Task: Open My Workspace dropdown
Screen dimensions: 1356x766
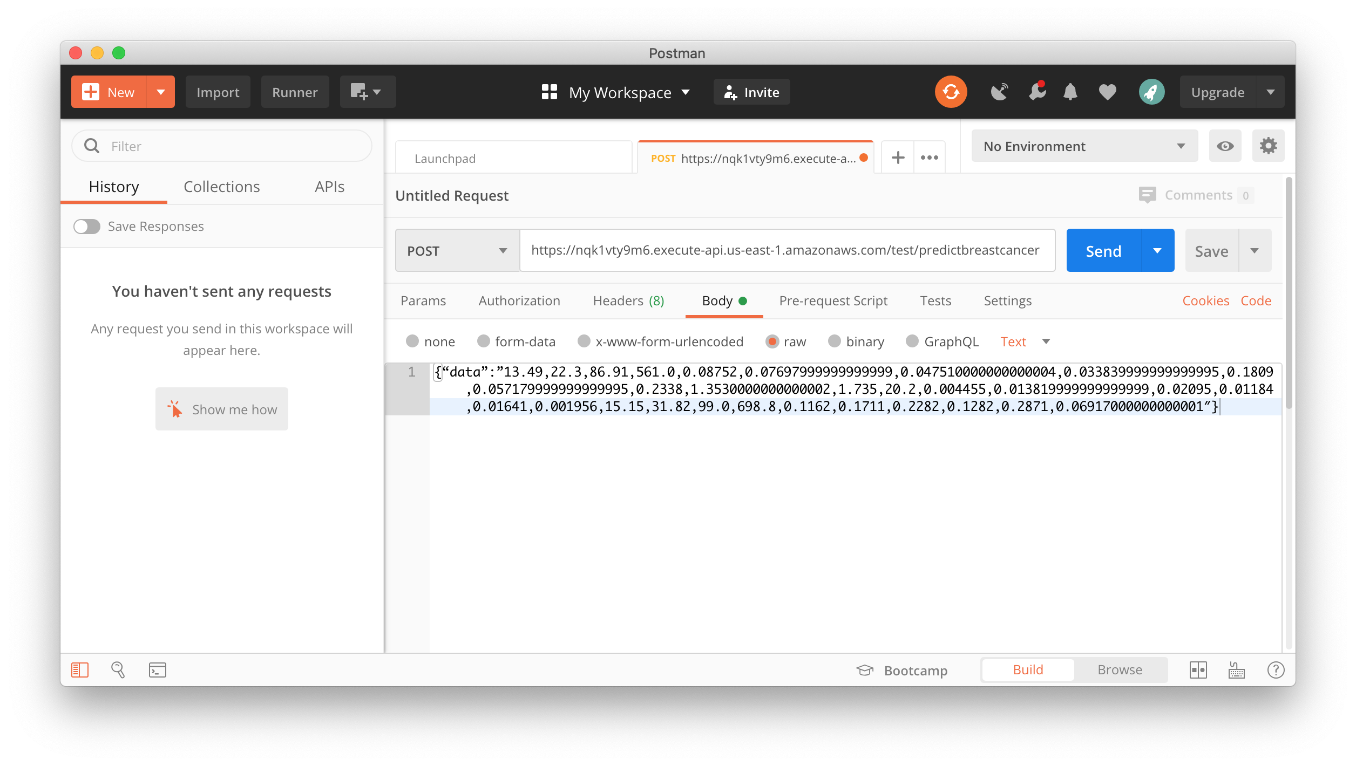Action: coord(616,92)
